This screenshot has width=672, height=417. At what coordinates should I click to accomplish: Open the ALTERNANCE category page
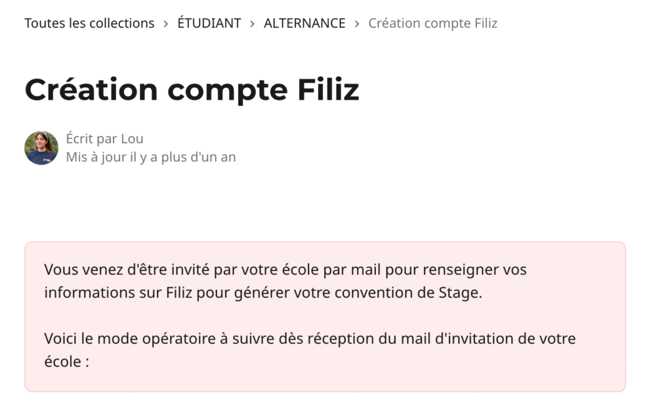click(x=304, y=23)
